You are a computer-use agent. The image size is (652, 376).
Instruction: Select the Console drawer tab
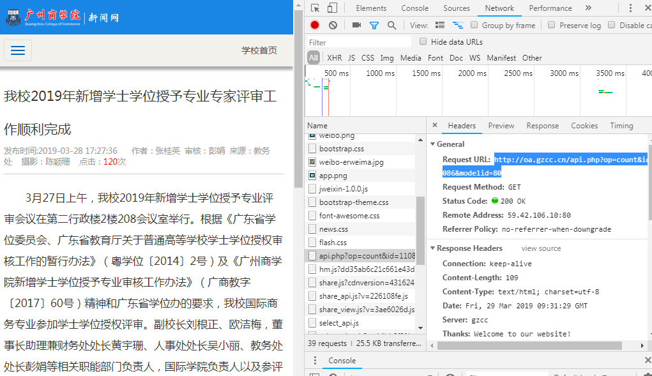342,361
